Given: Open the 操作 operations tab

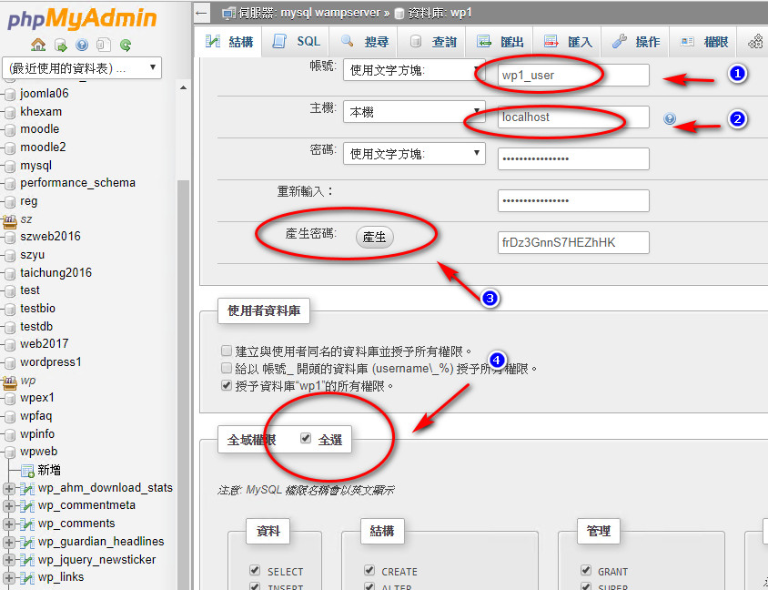Looking at the screenshot, I should [636, 42].
